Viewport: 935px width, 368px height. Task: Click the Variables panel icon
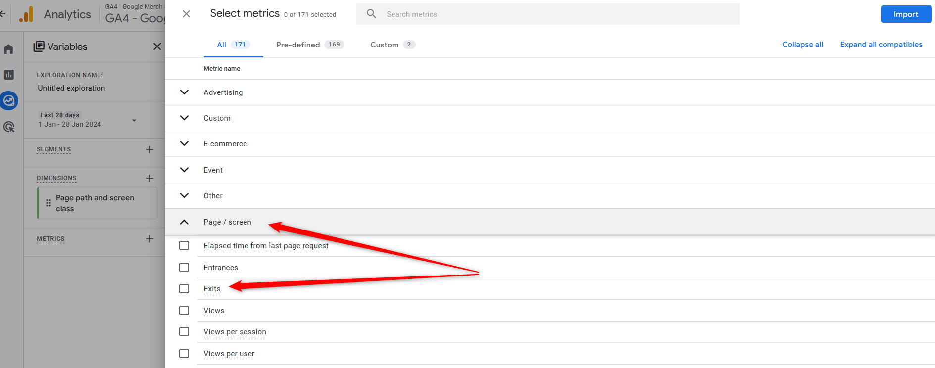39,46
